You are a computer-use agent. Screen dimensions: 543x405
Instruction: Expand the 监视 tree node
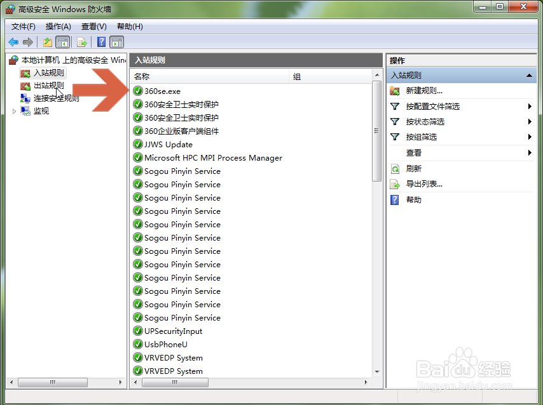[14, 111]
